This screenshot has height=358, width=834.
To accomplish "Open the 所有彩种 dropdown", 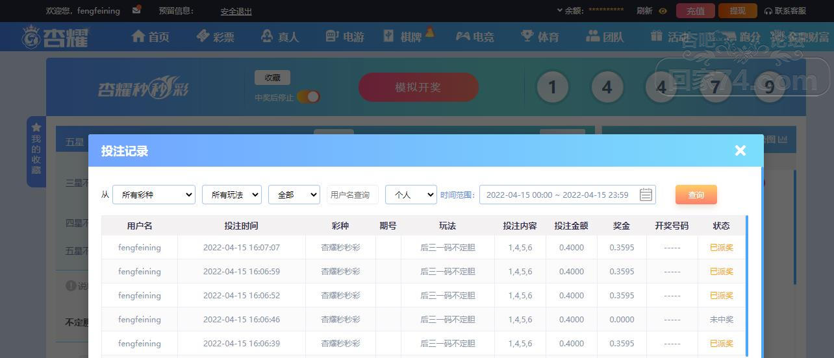I will [154, 195].
